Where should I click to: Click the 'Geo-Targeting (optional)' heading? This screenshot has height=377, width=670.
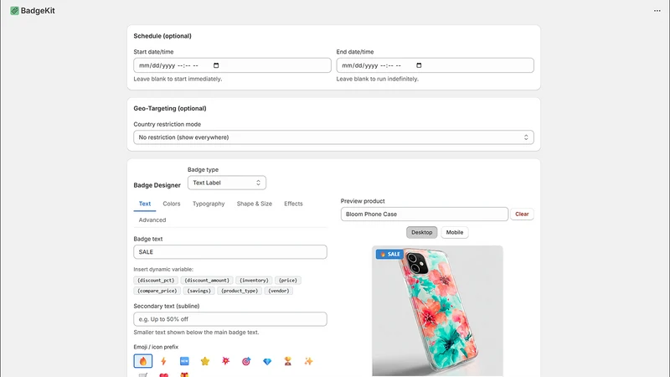click(170, 109)
